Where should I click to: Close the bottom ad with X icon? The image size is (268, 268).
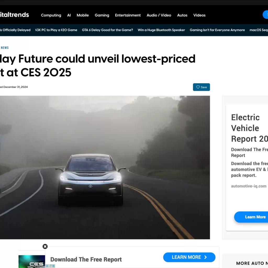click(45, 246)
